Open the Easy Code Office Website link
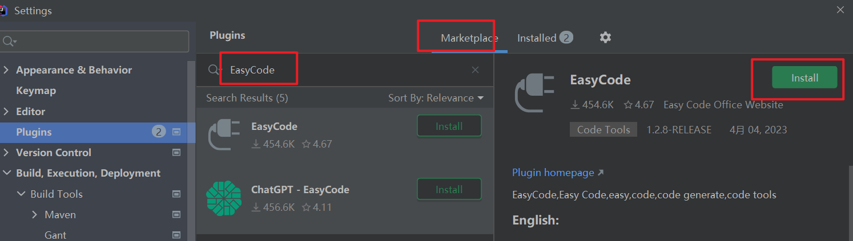 (723, 105)
